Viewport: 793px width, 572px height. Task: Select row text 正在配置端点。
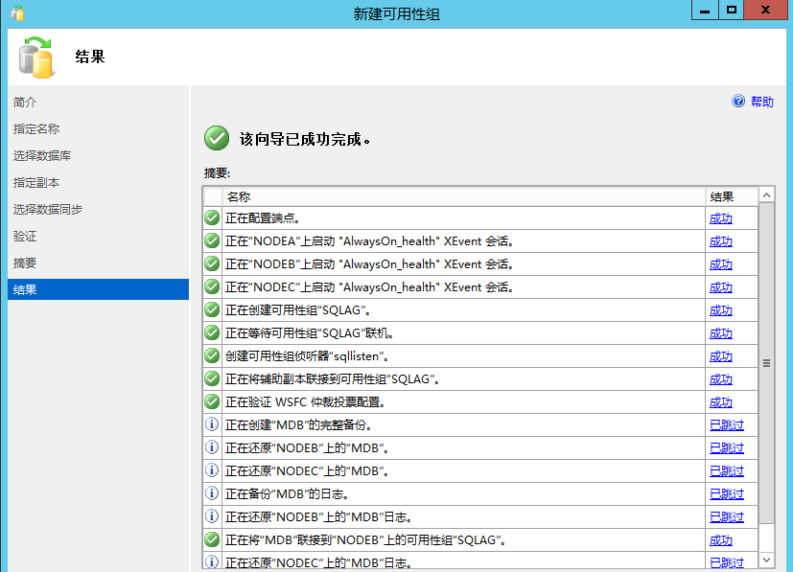tap(263, 218)
